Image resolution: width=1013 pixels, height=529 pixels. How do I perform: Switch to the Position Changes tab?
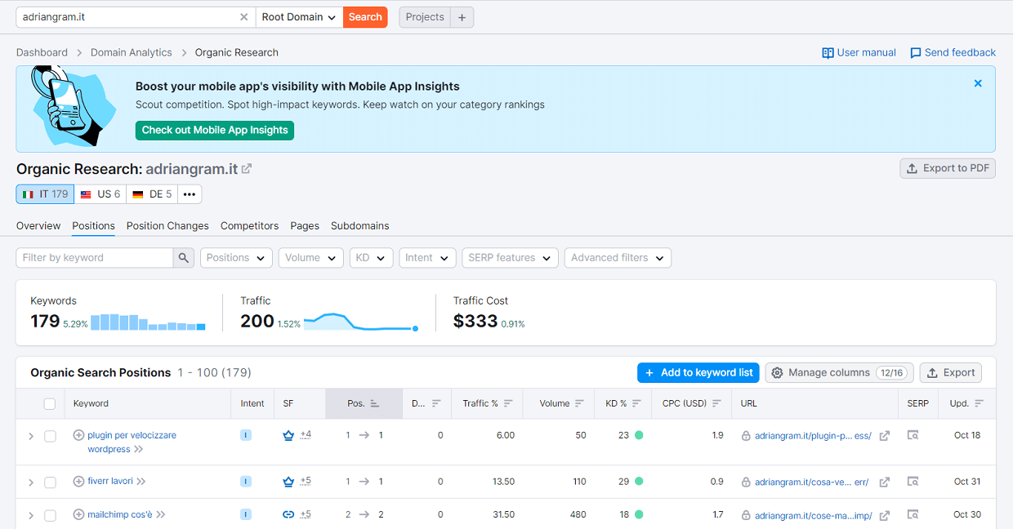pyautogui.click(x=167, y=226)
